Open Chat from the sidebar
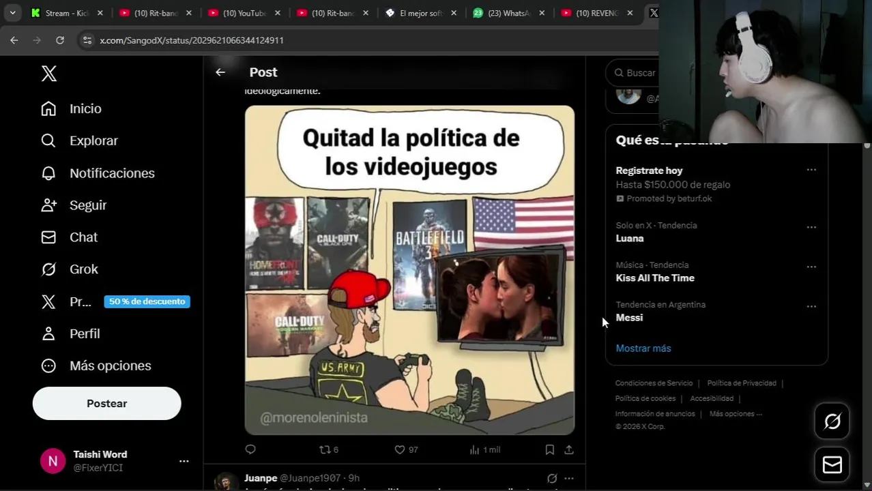This screenshot has height=491, width=872. click(69, 237)
